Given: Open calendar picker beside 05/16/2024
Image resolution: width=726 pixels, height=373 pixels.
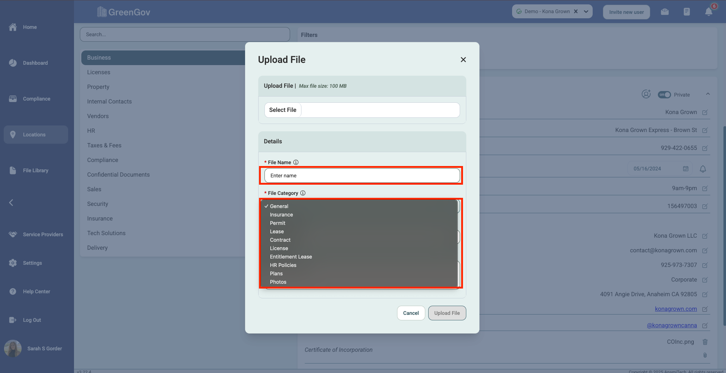Looking at the screenshot, I should click(x=686, y=169).
